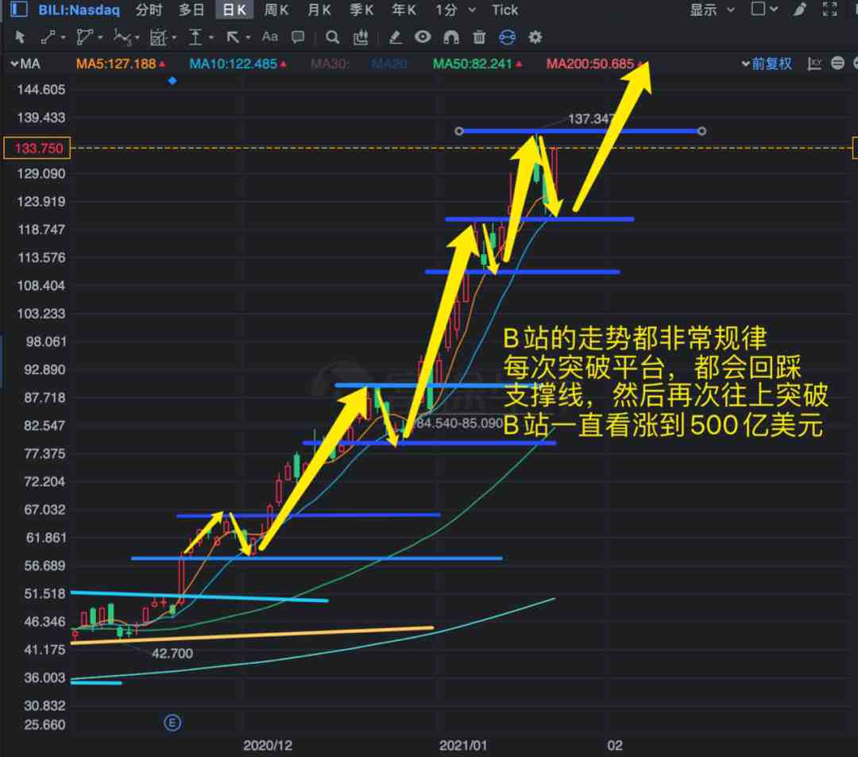The image size is (858, 757).
Task: Expand the MA indicator dropdown
Action: pyautogui.click(x=25, y=64)
